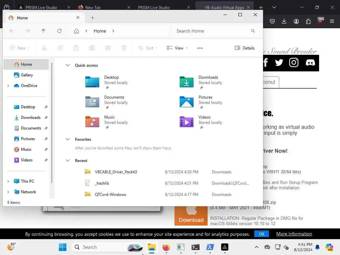The image size is (340, 255).
Task: Click the Forward navigation arrow in Explorer
Action: [x=28, y=31]
